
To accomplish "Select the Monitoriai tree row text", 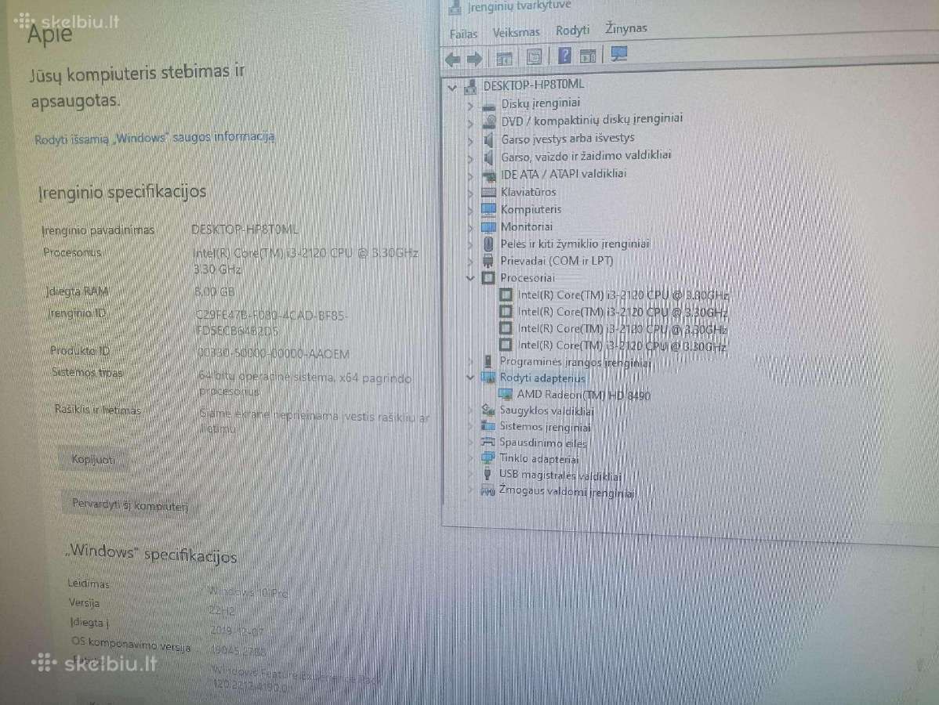I will [x=527, y=227].
